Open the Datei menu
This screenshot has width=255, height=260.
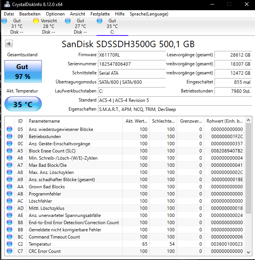(x=9, y=14)
